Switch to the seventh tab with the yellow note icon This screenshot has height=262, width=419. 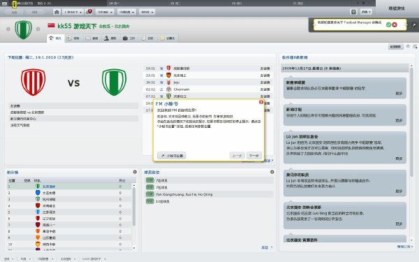pos(168,38)
